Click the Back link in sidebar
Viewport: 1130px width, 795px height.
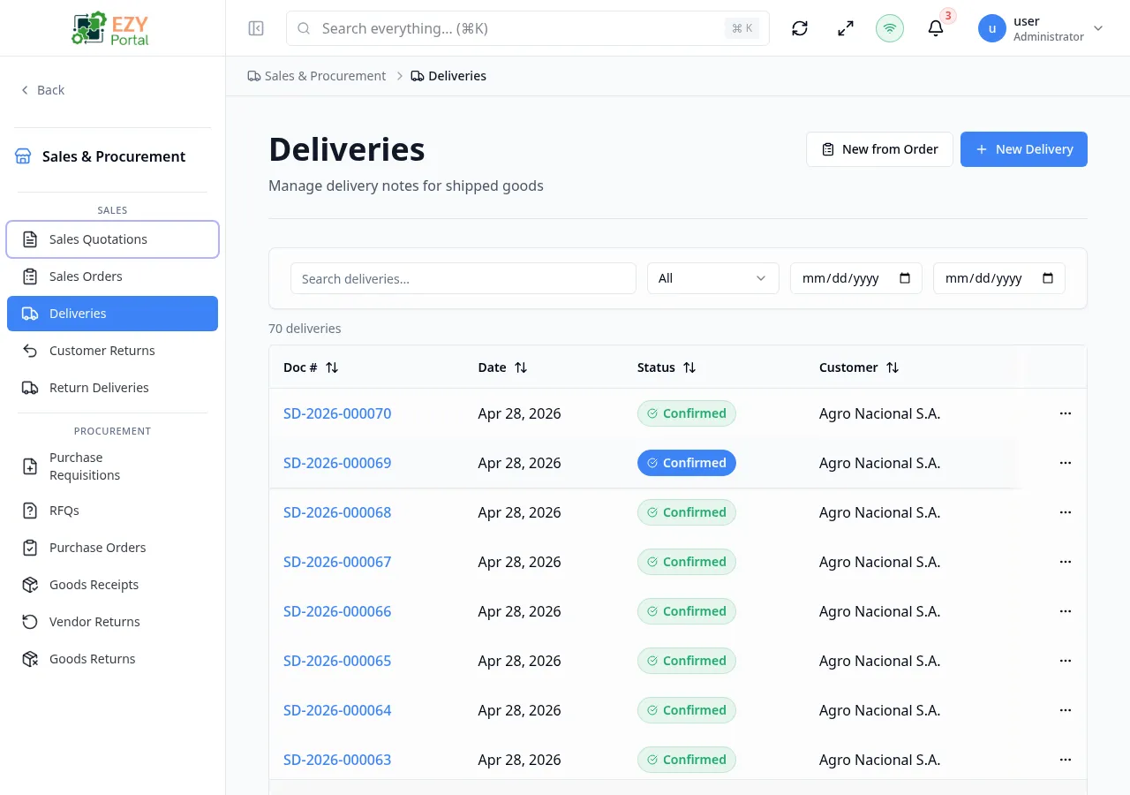point(42,90)
